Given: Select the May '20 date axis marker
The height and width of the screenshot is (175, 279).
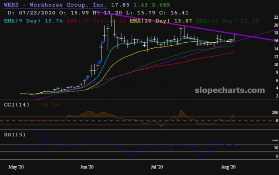Looking at the screenshot, I should coord(16,167).
